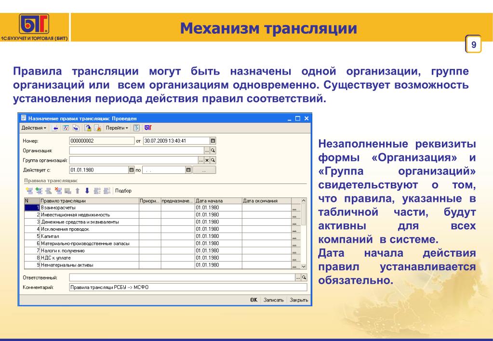Select the Инвестиционная недвижимость row
Viewport: 493px width, 341px height.
(162, 215)
